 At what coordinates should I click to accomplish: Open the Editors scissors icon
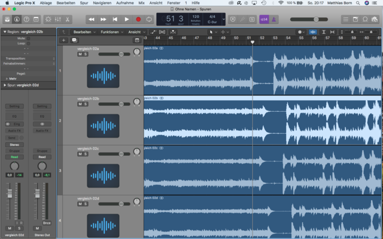pos(68,20)
